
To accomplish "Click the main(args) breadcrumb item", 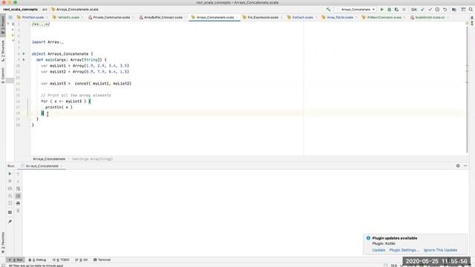I will pos(92,159).
